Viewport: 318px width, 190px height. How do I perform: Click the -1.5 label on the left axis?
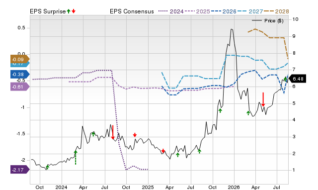21,134
